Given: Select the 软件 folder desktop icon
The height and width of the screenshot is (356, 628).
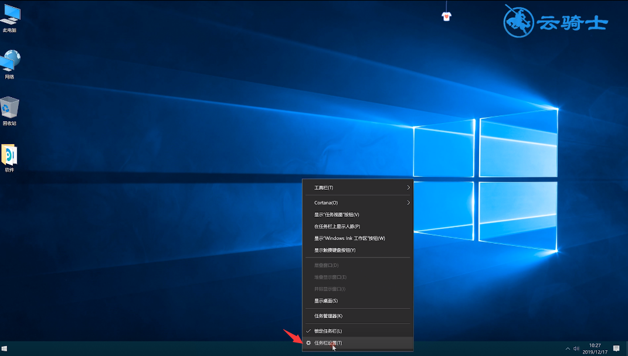Looking at the screenshot, I should click(x=9, y=158).
